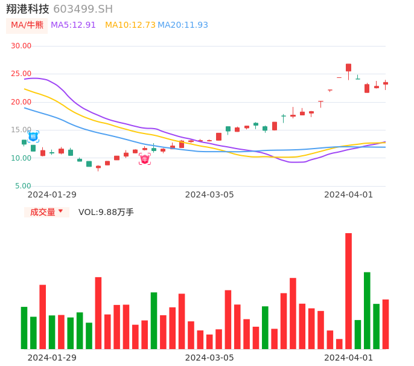The height and width of the screenshot is (366, 414).
Task: Select the tallest red volume bar
Action: click(x=348, y=291)
